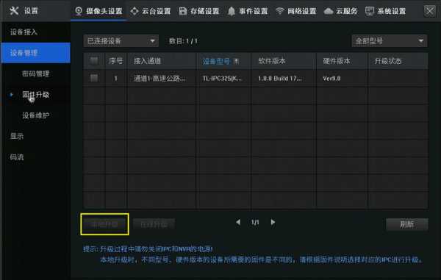
Task: Close the settings window
Action: tap(430, 11)
